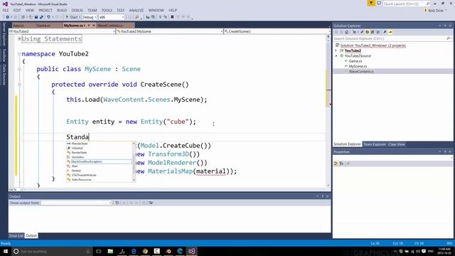Click the Quick Launch search box
The image size is (455, 256).
coord(406,4)
